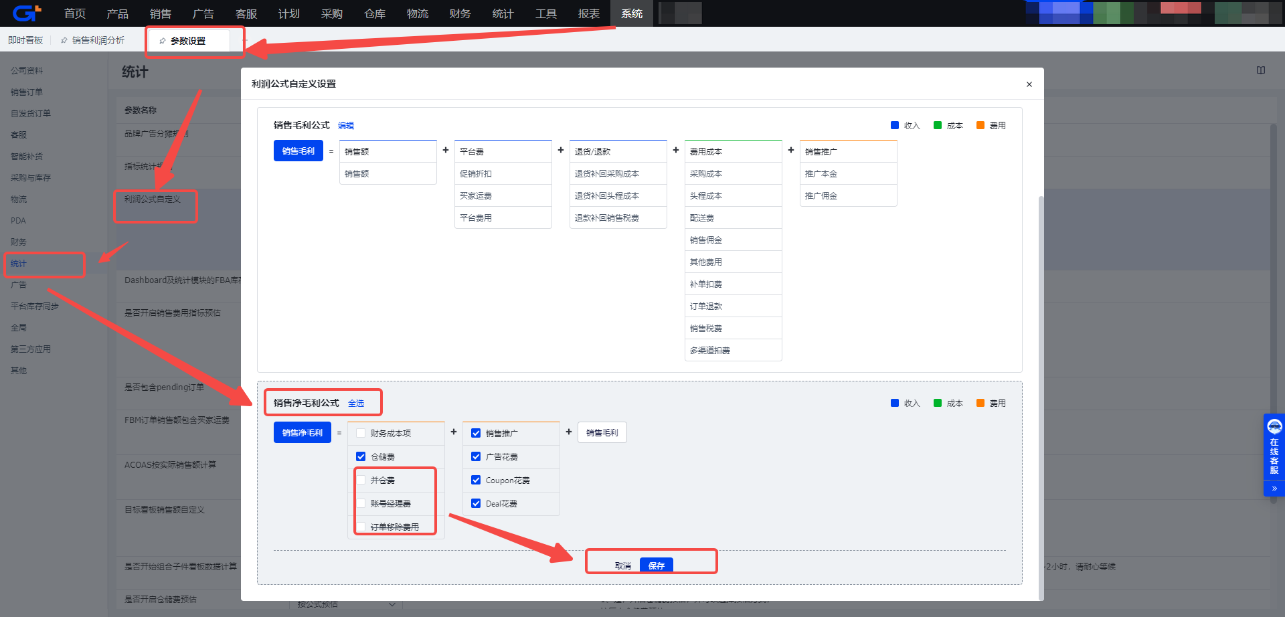Select 智能补货 in left sidebar
This screenshot has height=617, width=1285.
tap(27, 156)
